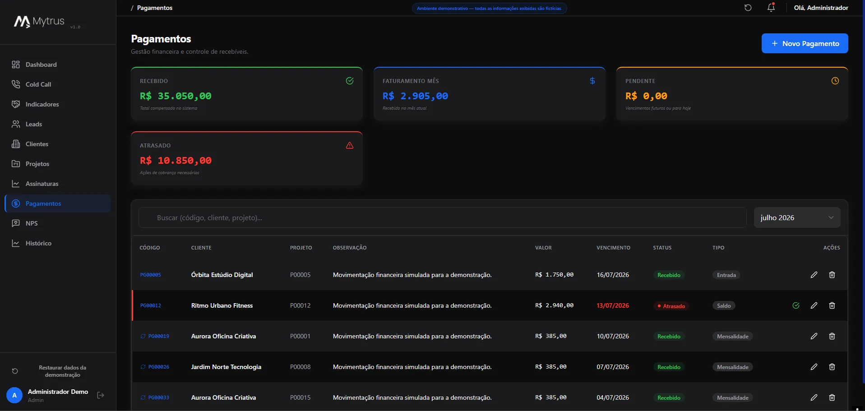
Task: Click Novo Pagamento button
Action: [x=805, y=43]
